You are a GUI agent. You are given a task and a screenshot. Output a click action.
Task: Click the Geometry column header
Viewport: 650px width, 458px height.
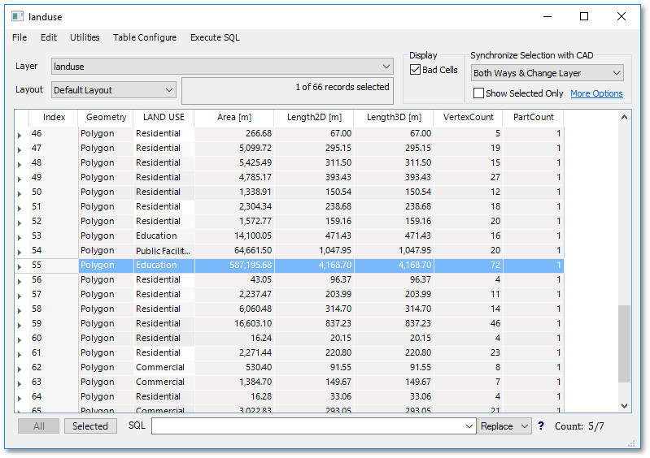point(106,117)
